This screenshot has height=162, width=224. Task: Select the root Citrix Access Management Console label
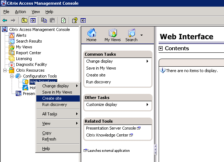click(x=40, y=29)
